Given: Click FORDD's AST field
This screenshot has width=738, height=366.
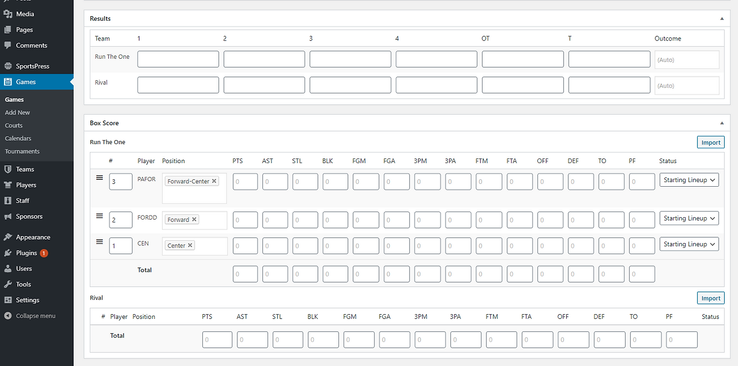Looking at the screenshot, I should point(275,220).
